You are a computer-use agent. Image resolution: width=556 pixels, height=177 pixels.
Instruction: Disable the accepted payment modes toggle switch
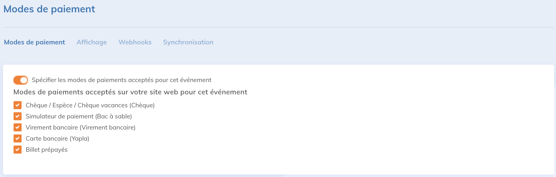point(21,80)
